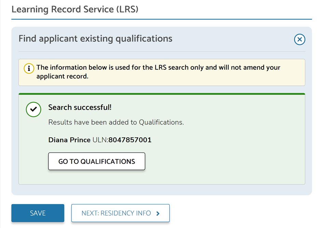Viewport: 321px width, 228px height.
Task: Select the Learning Record Service (LRS) heading
Action: pyautogui.click(x=75, y=9)
